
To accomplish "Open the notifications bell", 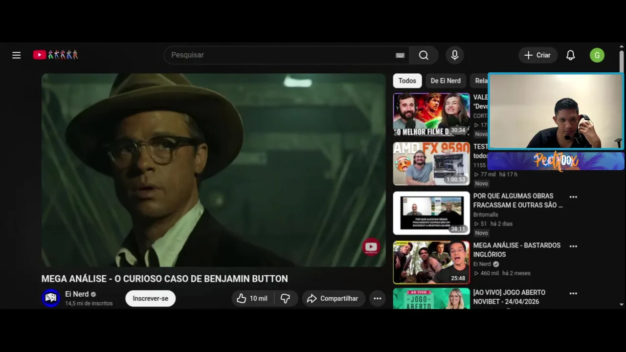I will (x=570, y=55).
